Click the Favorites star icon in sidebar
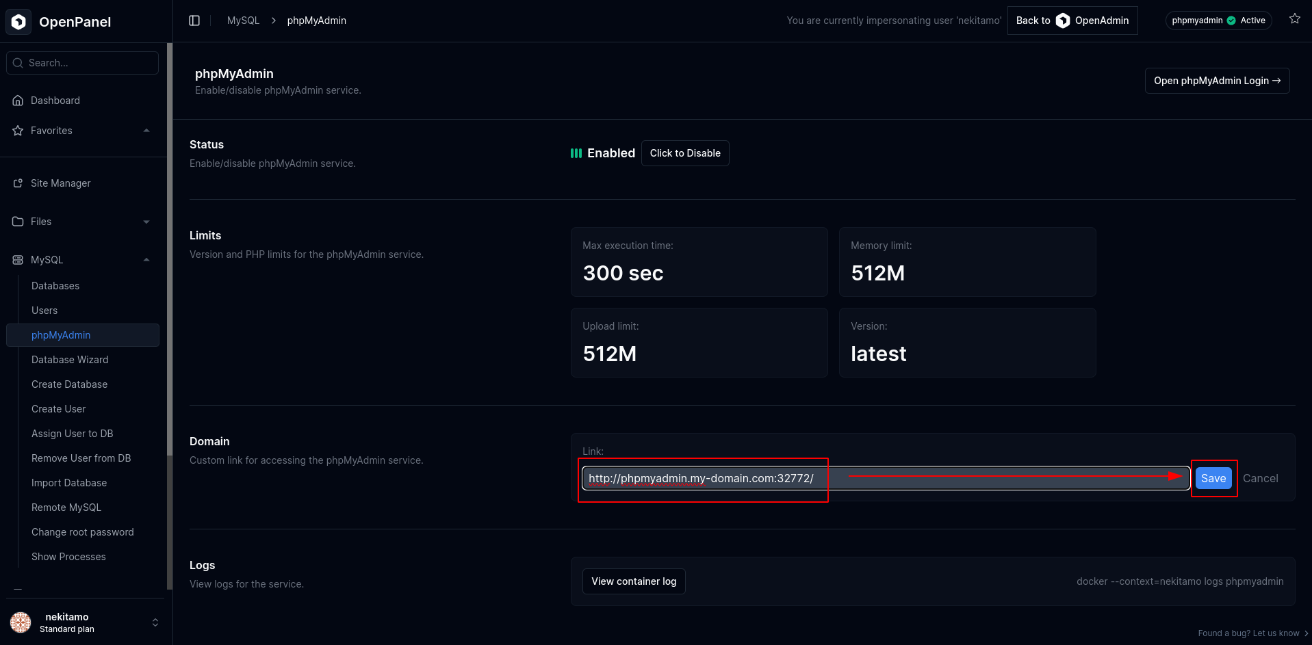 click(18, 131)
